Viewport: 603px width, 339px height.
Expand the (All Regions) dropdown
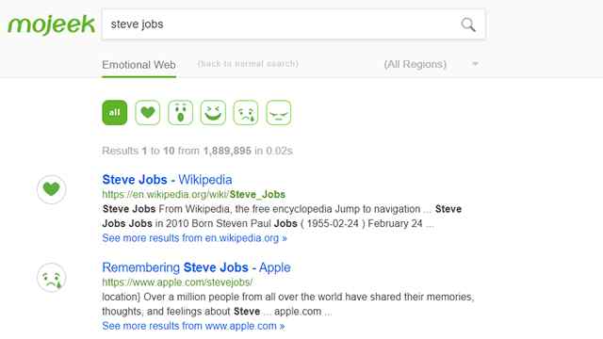click(x=432, y=64)
